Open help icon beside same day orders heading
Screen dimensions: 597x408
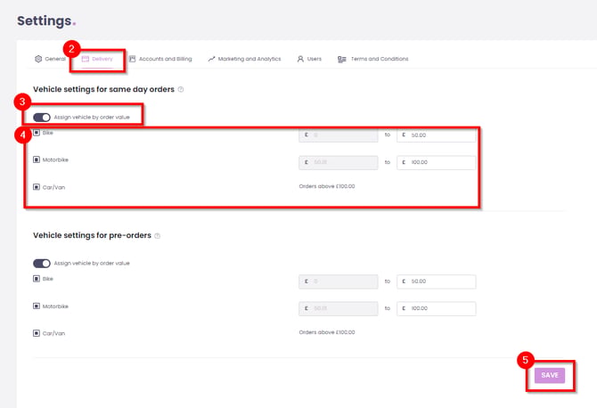181,89
